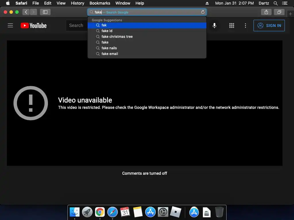Click the date and time display
Screen dimensions: 294x220
pyautogui.click(x=234, y=3)
